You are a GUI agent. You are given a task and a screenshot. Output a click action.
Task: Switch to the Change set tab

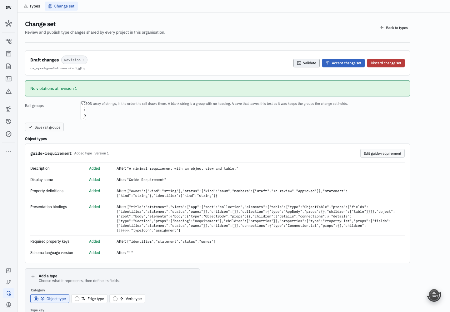click(x=61, y=6)
